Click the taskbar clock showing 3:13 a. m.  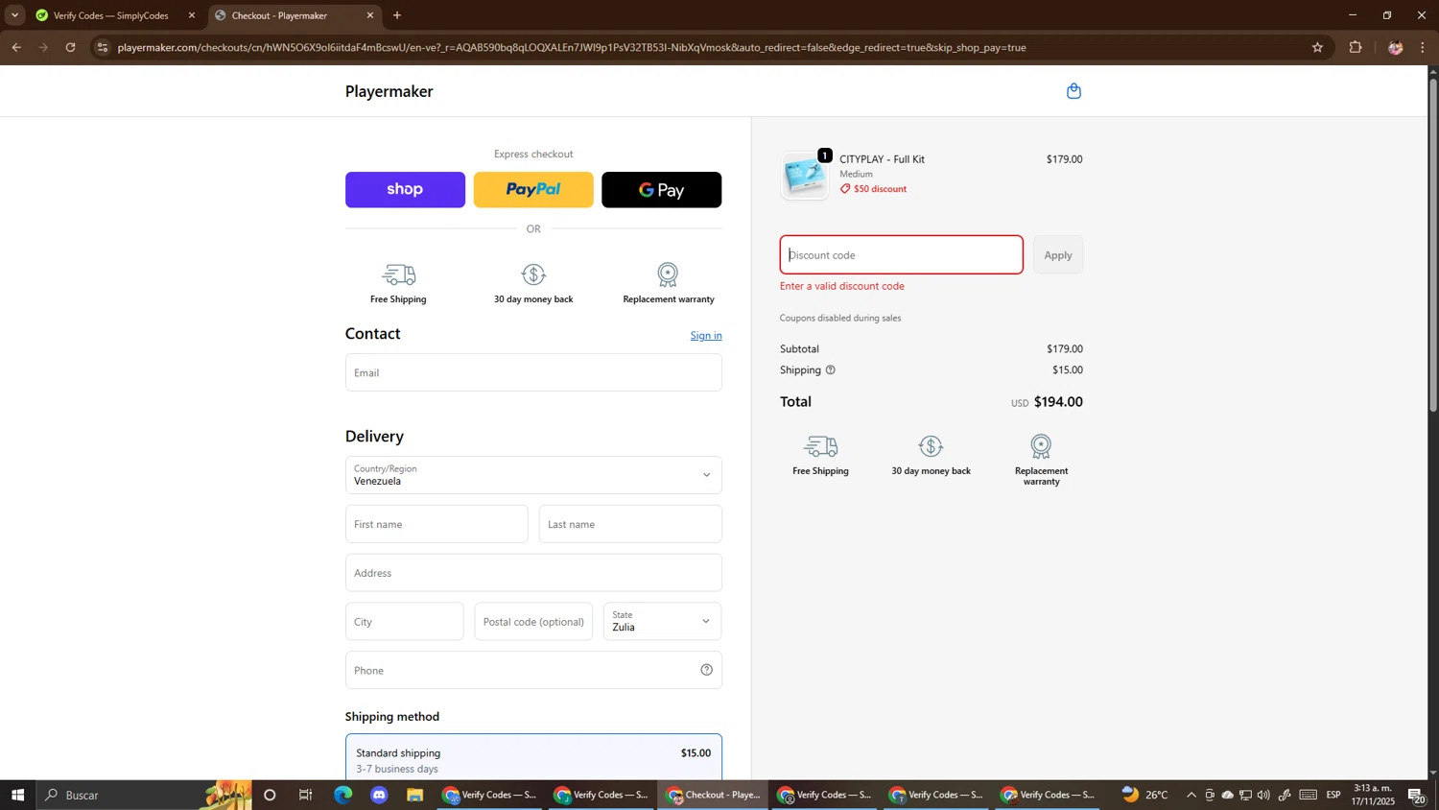(1373, 795)
